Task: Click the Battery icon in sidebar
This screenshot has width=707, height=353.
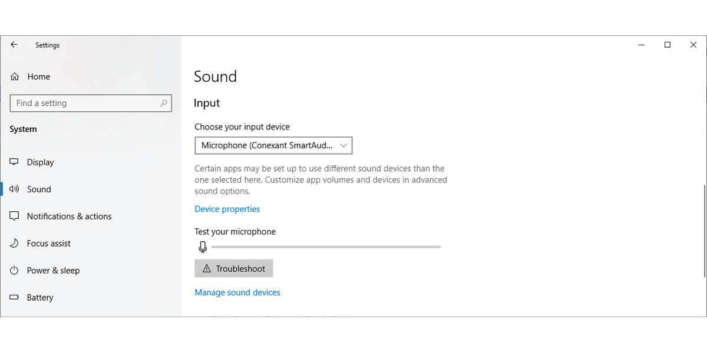Action: coord(15,298)
